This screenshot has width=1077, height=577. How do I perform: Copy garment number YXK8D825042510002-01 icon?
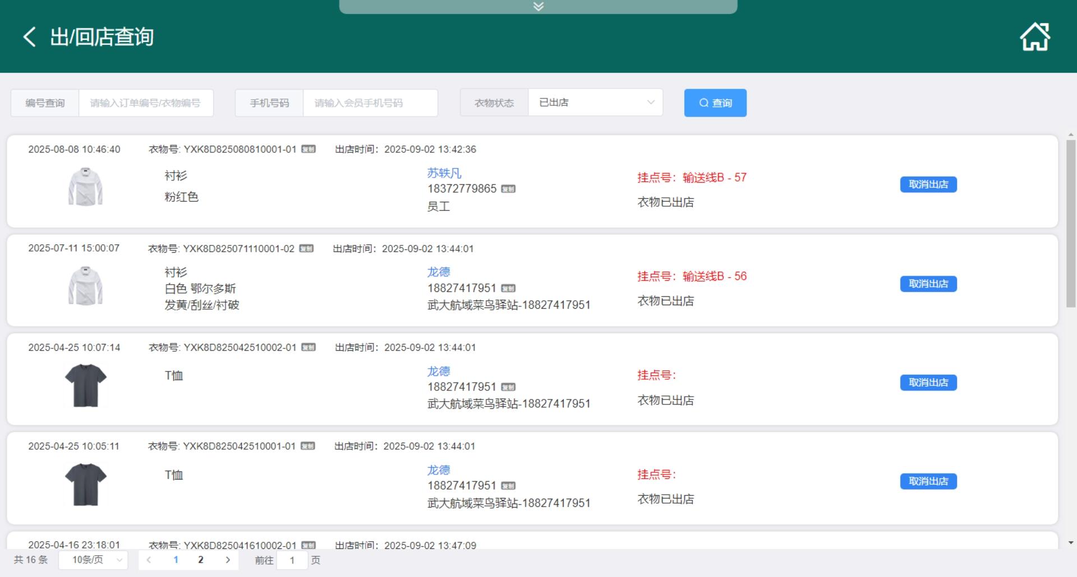[309, 347]
